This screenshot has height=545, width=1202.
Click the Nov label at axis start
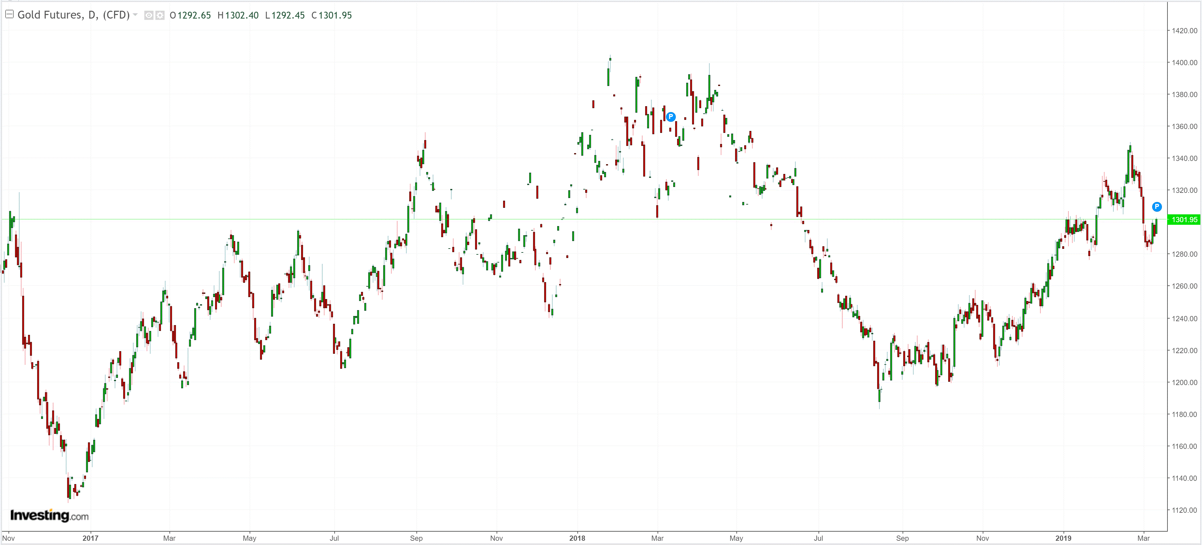8,538
